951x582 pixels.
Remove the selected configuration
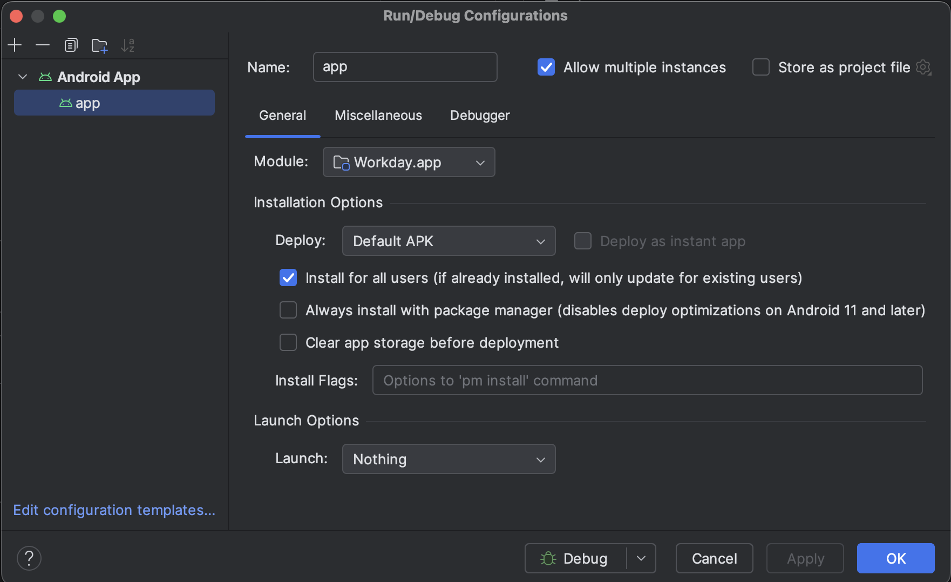(43, 45)
